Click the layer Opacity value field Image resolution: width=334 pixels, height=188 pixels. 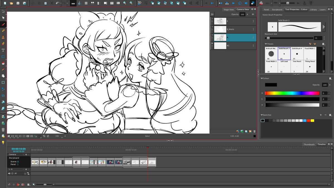(242, 14)
